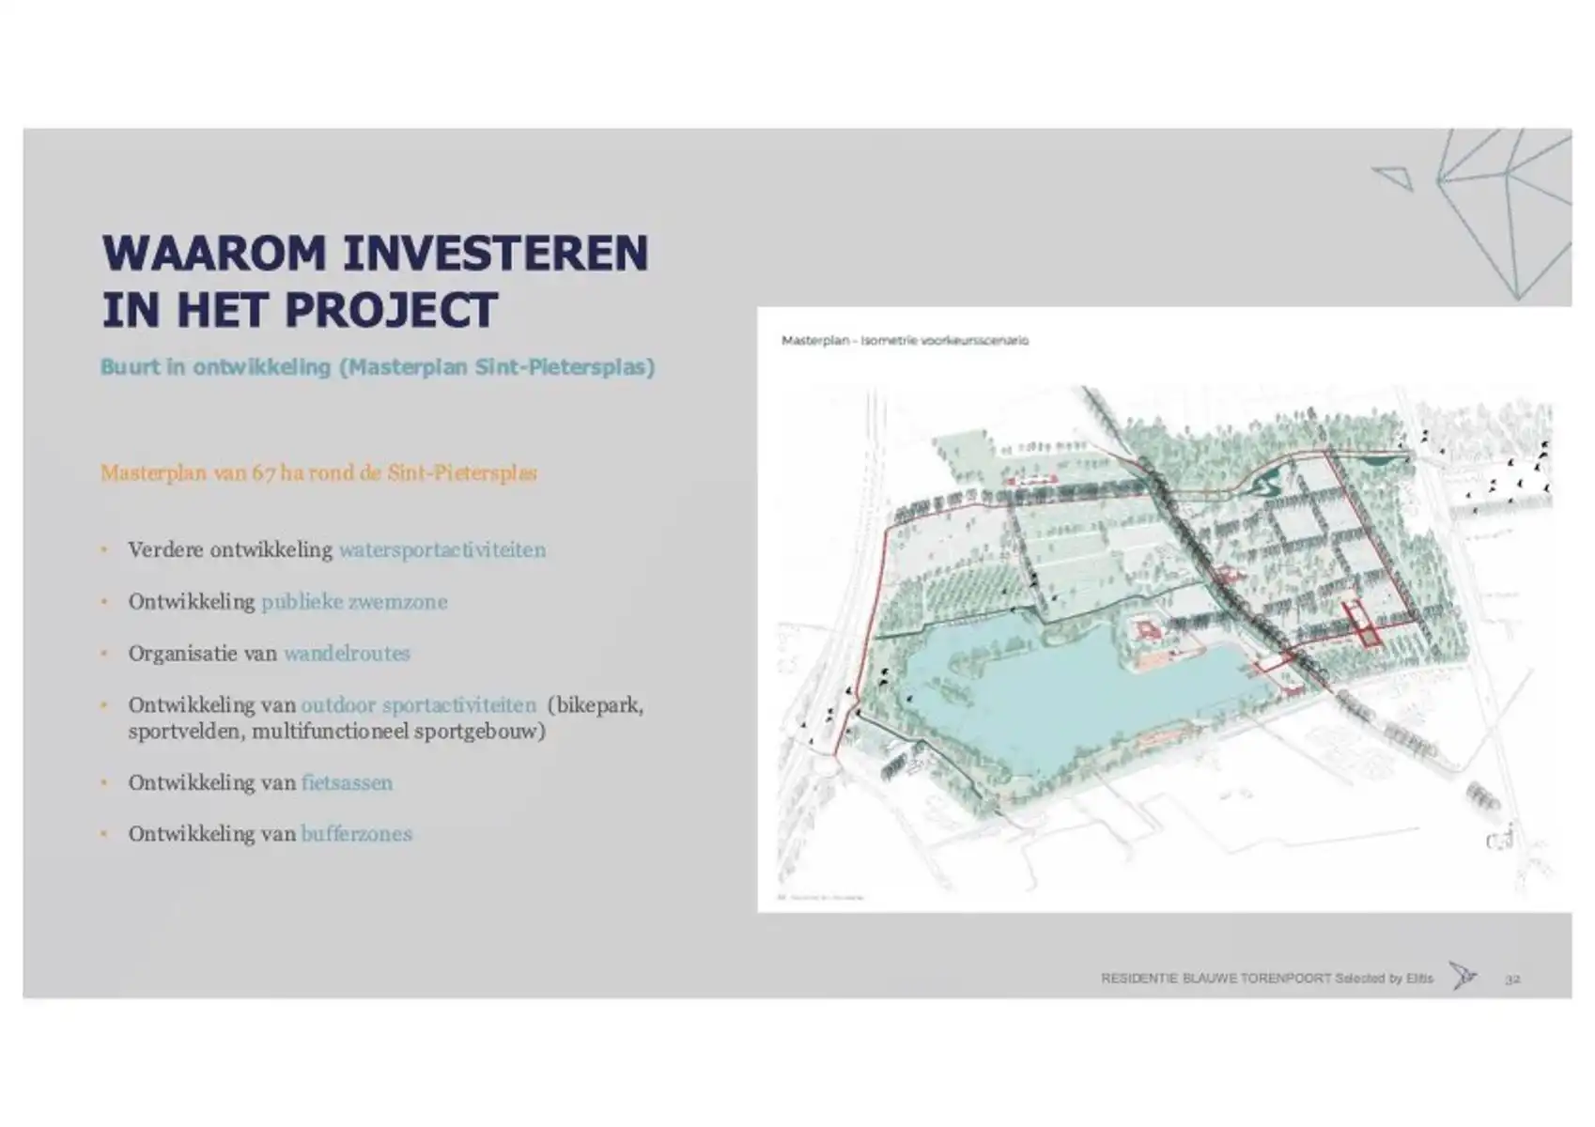Click the bullet marker beside 'Ontwikkeling publieke zwemzone'
Image resolution: width=1595 pixels, height=1127 pixels.
pyautogui.click(x=105, y=601)
